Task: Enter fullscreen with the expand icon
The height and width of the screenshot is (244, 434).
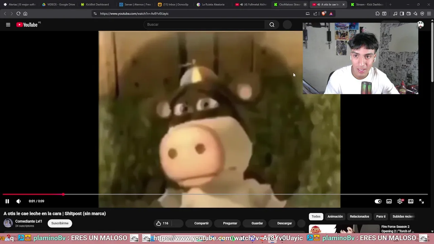Action: [421, 201]
